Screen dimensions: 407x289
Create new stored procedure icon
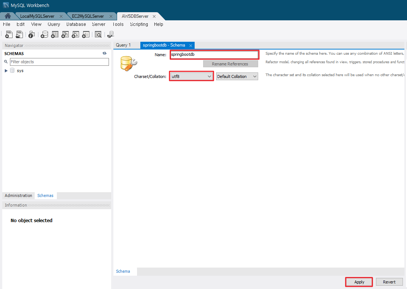pyautogui.click(x=75, y=34)
